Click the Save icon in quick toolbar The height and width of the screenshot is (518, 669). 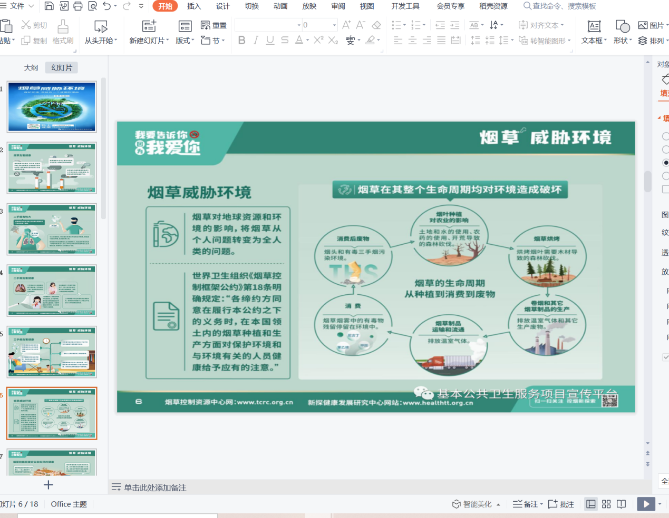49,6
